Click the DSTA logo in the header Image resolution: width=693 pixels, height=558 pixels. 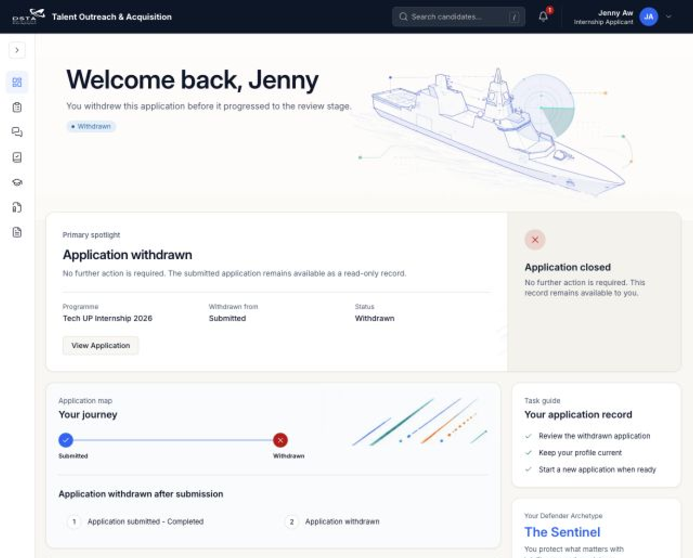tap(29, 16)
